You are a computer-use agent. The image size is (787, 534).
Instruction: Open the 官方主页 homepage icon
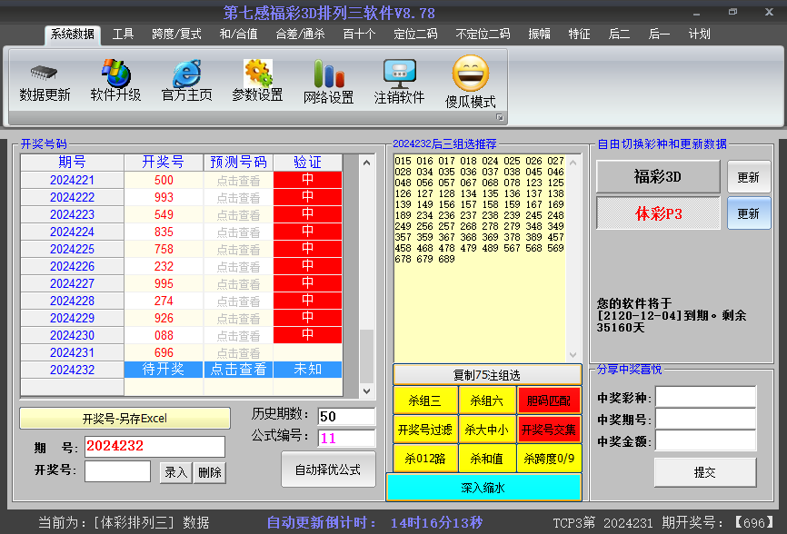pyautogui.click(x=186, y=74)
